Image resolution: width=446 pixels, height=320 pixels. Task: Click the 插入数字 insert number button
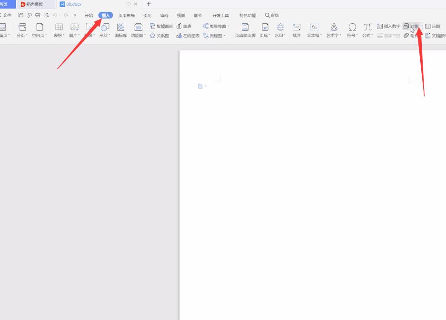pyautogui.click(x=388, y=26)
